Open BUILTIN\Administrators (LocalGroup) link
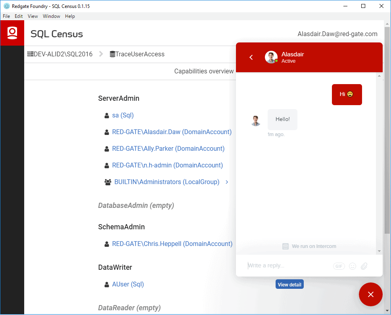The width and height of the screenshot is (391, 315). tap(167, 182)
